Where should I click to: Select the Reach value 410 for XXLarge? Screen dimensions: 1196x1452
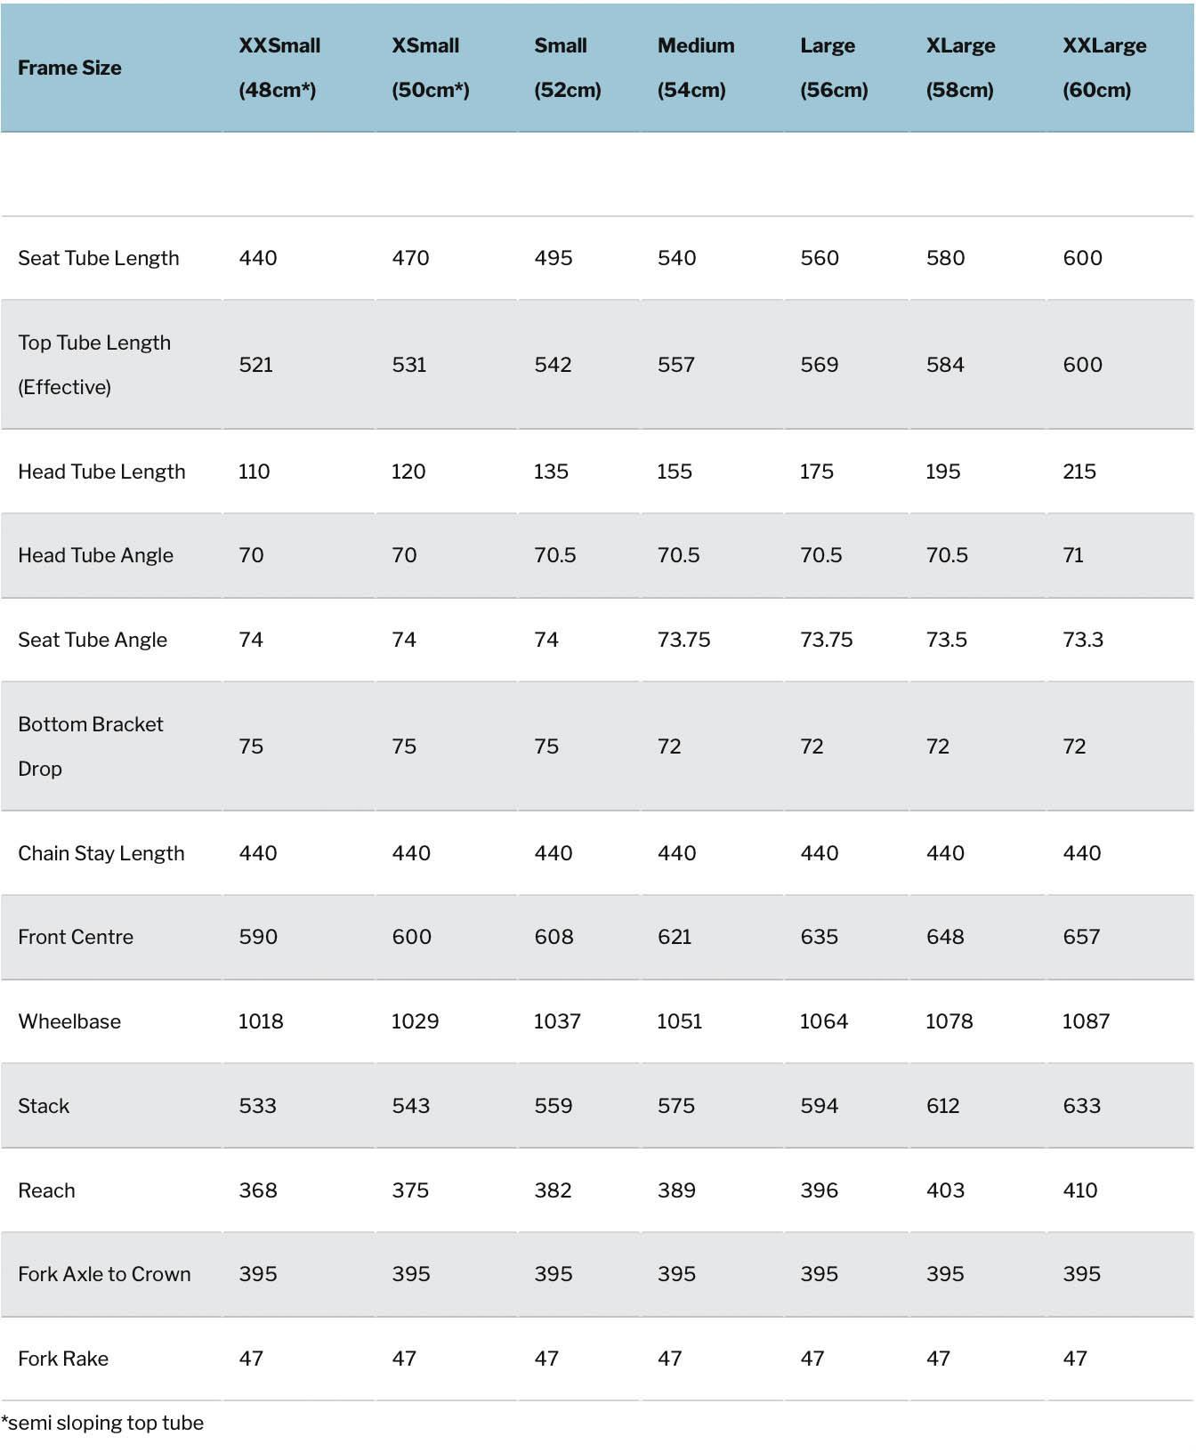click(1079, 1190)
